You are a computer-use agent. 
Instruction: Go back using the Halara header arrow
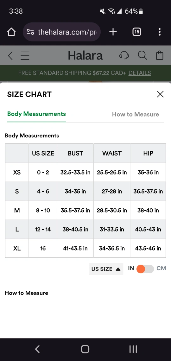[10, 55]
